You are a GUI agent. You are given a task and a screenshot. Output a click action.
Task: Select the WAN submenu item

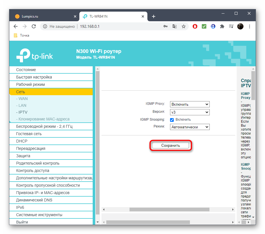[x=23, y=99]
